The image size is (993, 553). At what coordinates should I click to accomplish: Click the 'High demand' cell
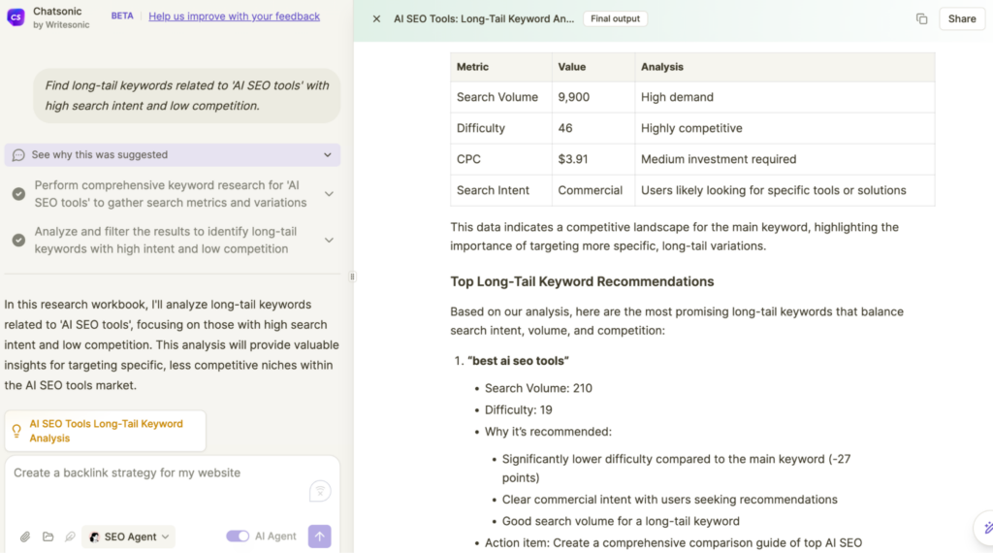click(785, 97)
